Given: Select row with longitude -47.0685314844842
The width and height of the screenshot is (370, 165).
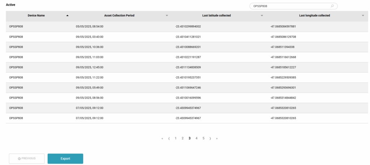Looking at the screenshot, I should [x=283, y=97].
